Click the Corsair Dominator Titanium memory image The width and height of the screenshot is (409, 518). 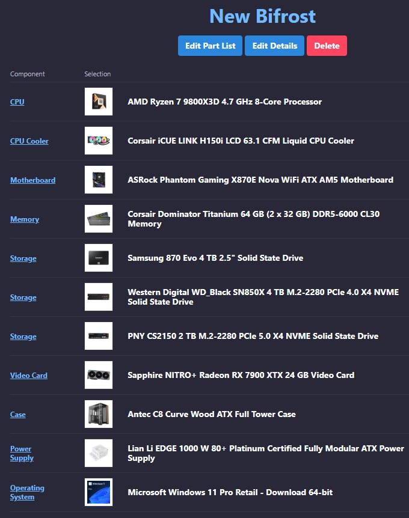coord(99,219)
